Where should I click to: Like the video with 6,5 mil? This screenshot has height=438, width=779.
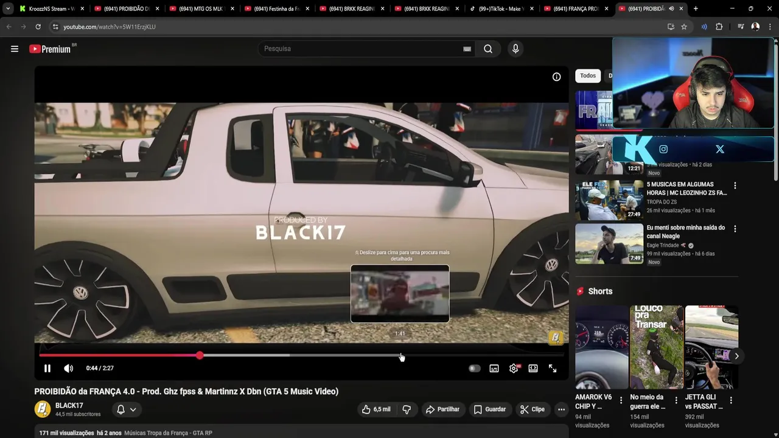coord(376,409)
